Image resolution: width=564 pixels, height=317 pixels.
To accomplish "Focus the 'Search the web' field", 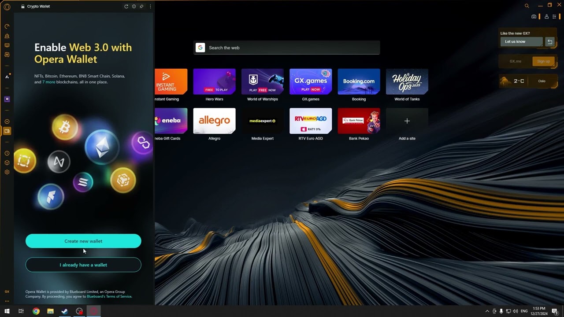I will point(287,48).
